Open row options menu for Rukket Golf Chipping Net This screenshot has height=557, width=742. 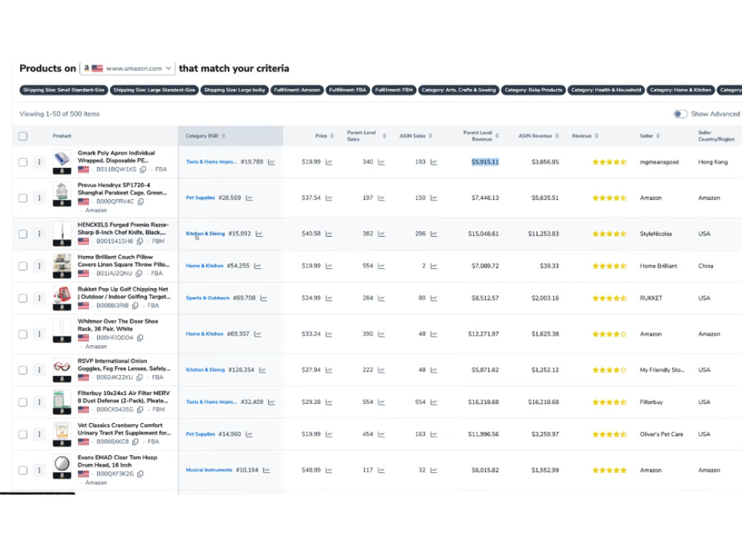pos(39,299)
